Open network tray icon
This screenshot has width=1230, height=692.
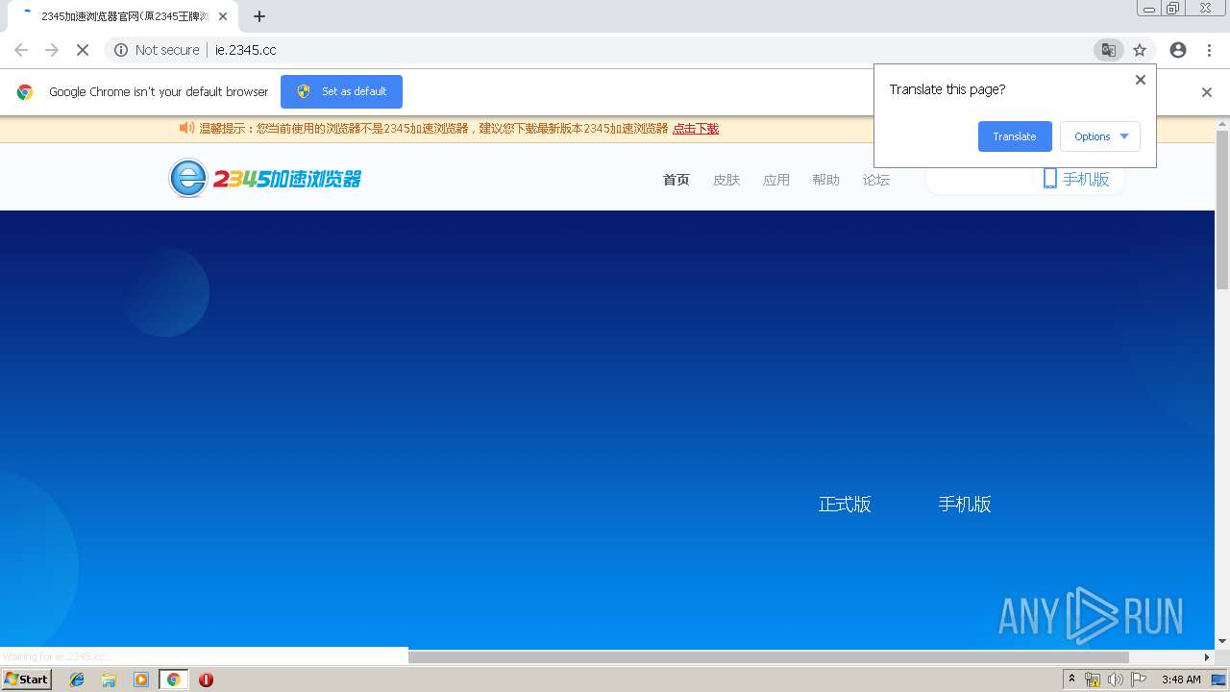[1093, 680]
